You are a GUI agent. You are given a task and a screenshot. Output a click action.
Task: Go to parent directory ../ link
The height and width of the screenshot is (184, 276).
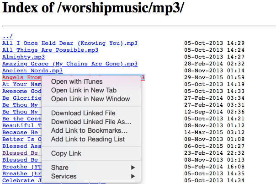click(7, 36)
